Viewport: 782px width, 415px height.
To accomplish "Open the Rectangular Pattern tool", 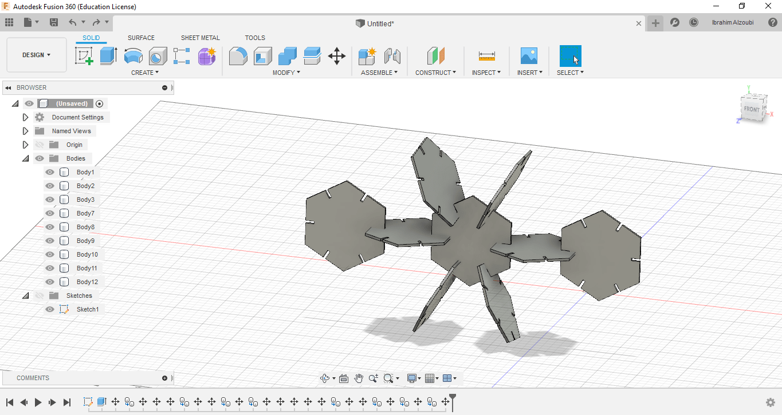I will [182, 56].
